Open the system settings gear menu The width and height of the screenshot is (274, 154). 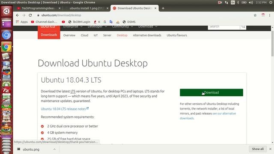coord(271,3)
